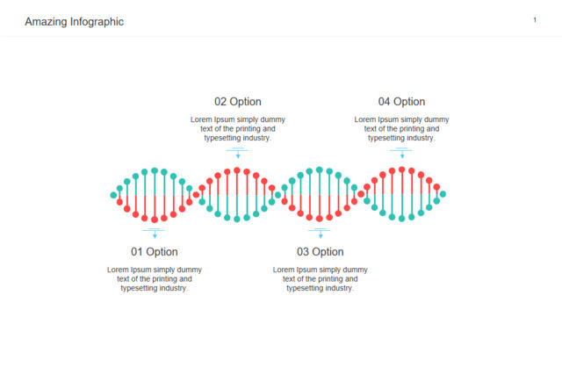Select the 02 Option heading
562x389 pixels.
pos(238,102)
